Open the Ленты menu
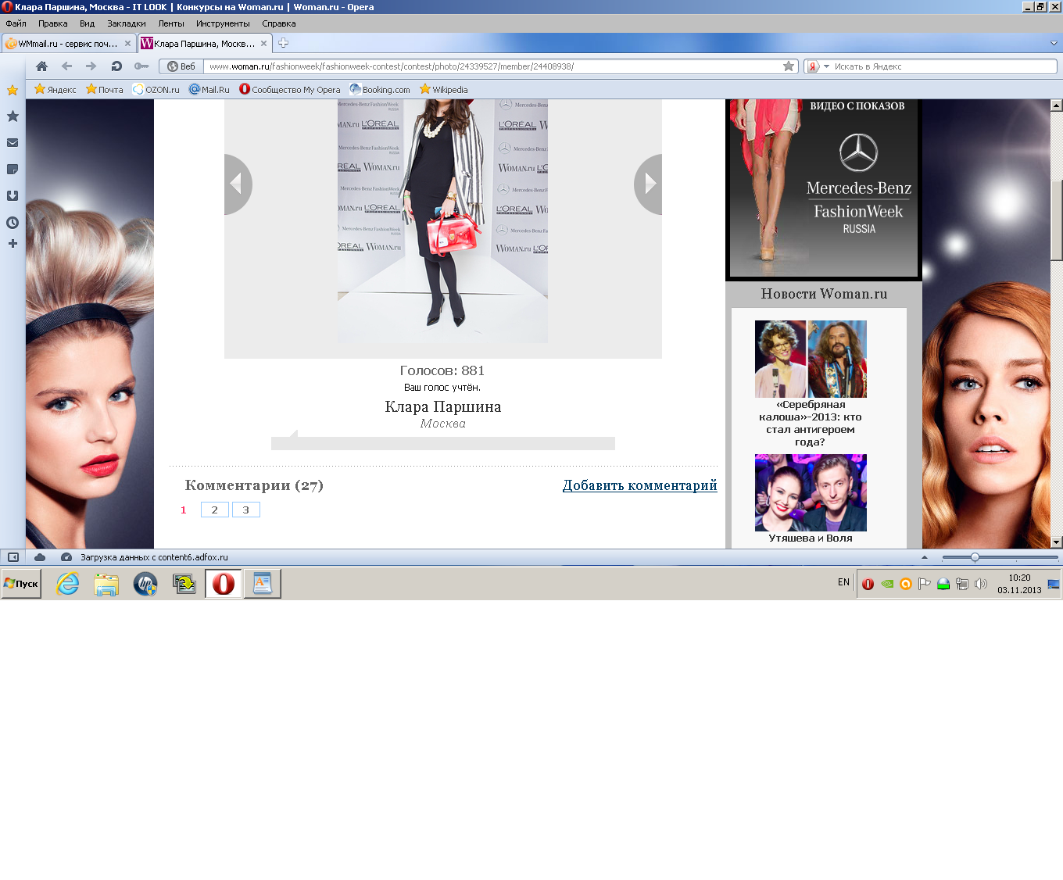1063x880 pixels. (x=171, y=23)
